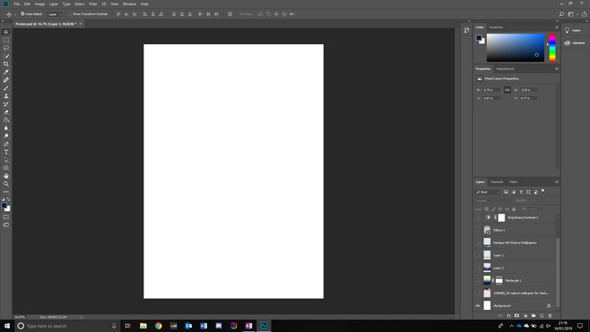Image resolution: width=590 pixels, height=332 pixels.
Task: Open the workspace switcher dropdown
Action: (x=572, y=14)
